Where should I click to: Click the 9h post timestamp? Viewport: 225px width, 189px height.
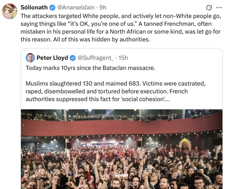(103, 7)
